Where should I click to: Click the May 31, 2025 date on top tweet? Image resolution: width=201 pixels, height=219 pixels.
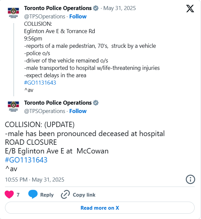click(x=120, y=8)
